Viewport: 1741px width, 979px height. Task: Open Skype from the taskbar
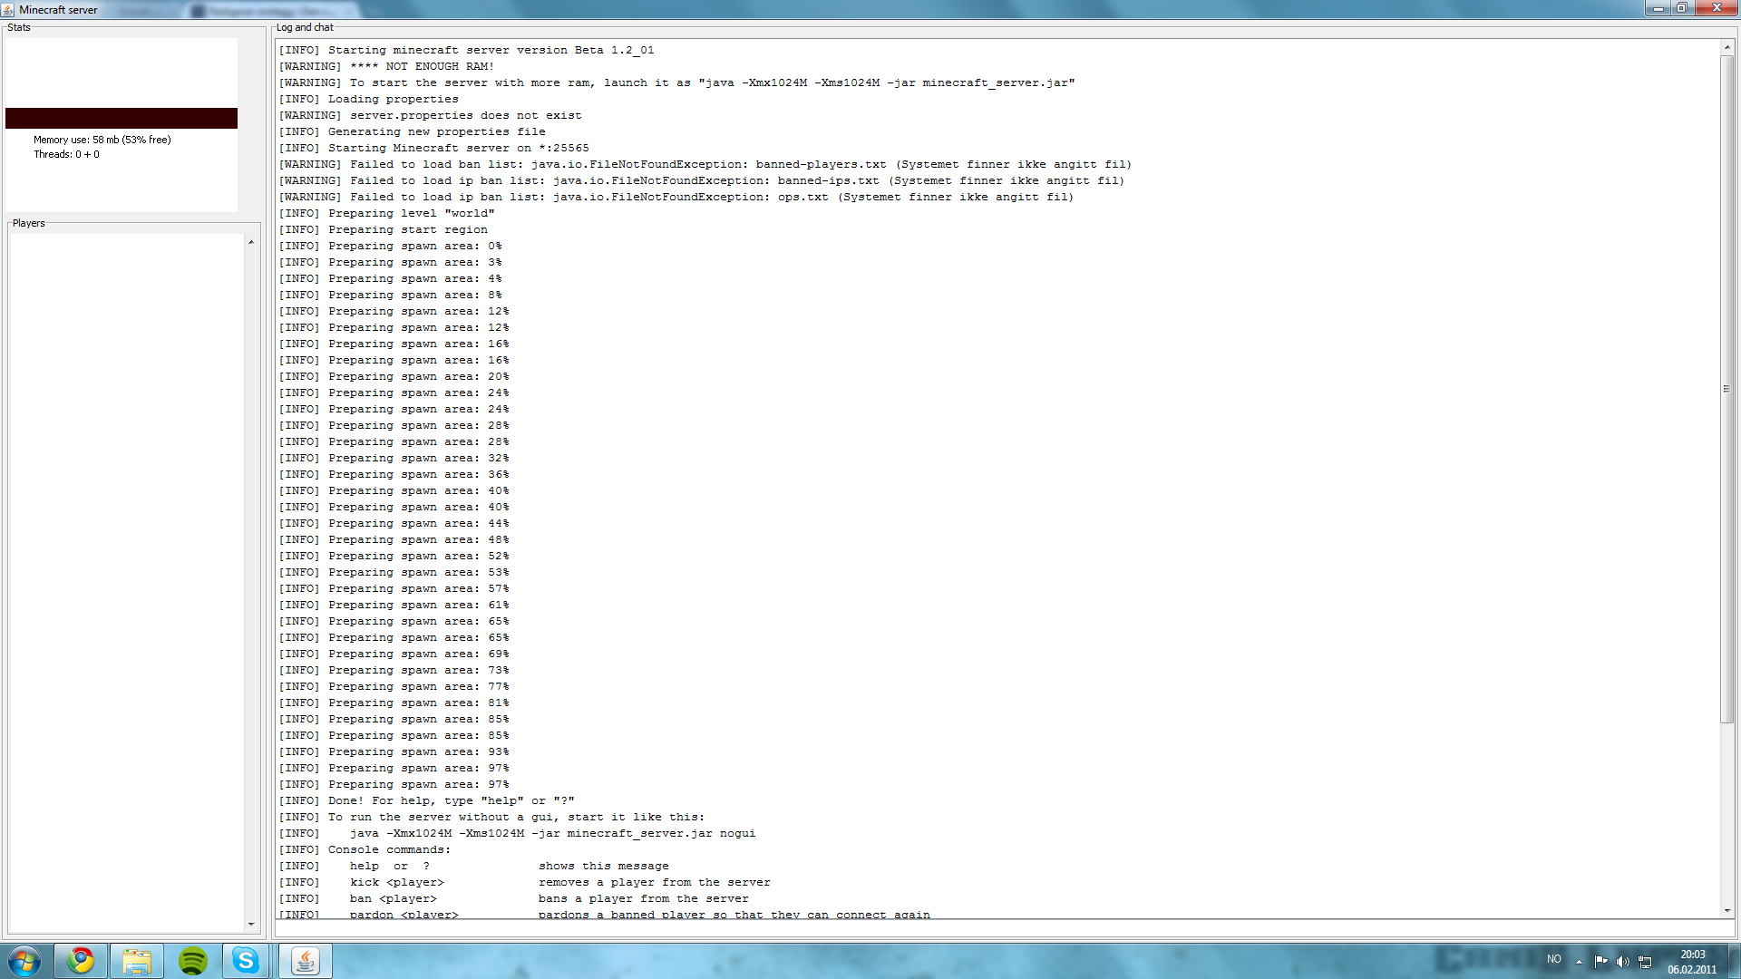pyautogui.click(x=246, y=961)
